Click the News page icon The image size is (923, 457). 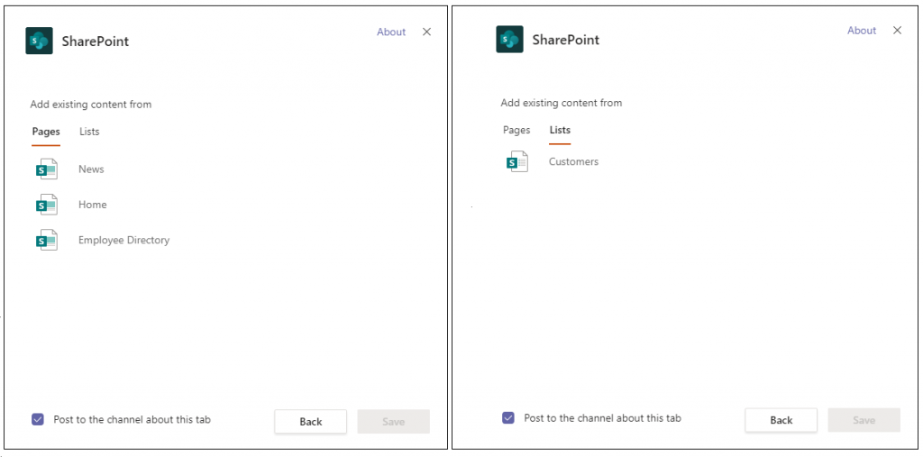[x=46, y=169]
